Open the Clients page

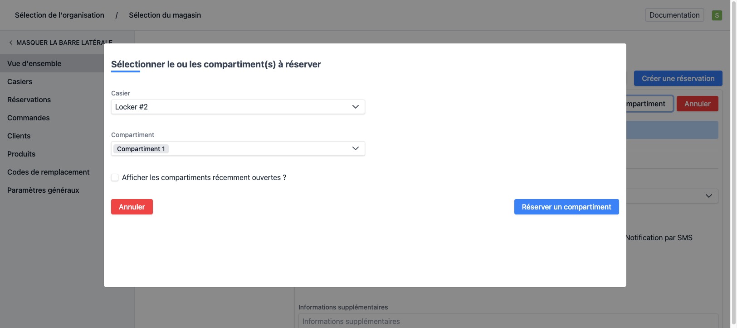tap(19, 136)
